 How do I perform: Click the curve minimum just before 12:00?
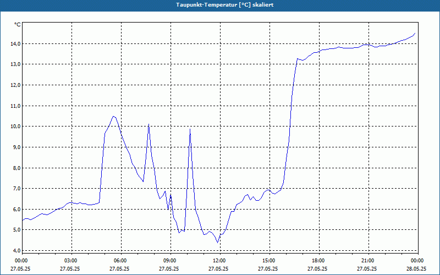[217, 243]
